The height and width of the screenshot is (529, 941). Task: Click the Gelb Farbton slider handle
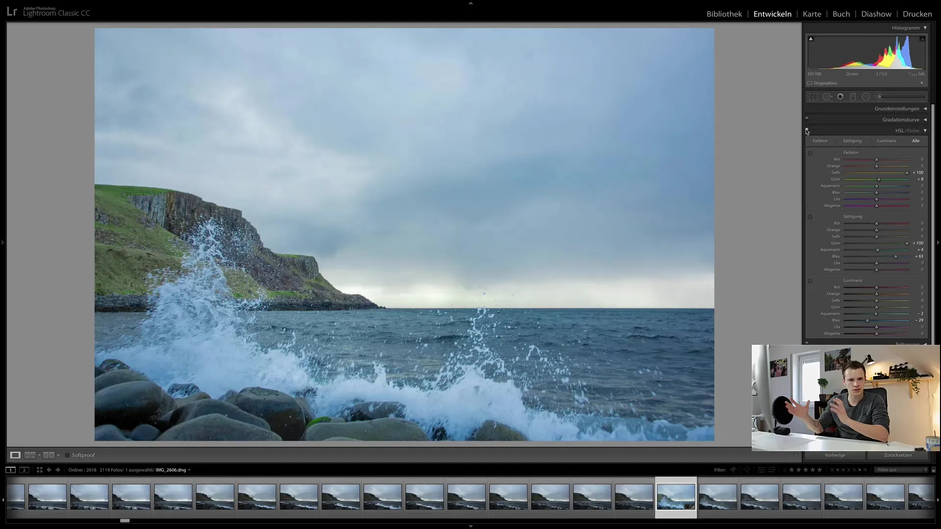(x=907, y=173)
